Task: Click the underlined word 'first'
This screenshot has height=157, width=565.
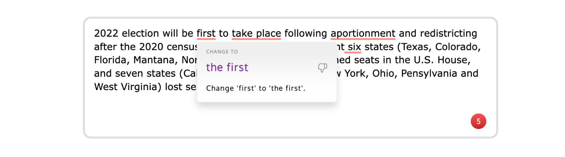Action: (x=206, y=33)
